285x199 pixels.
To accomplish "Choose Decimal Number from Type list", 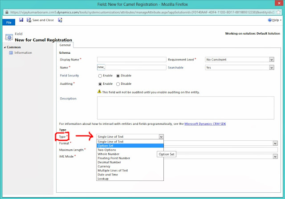I will click(130, 162).
